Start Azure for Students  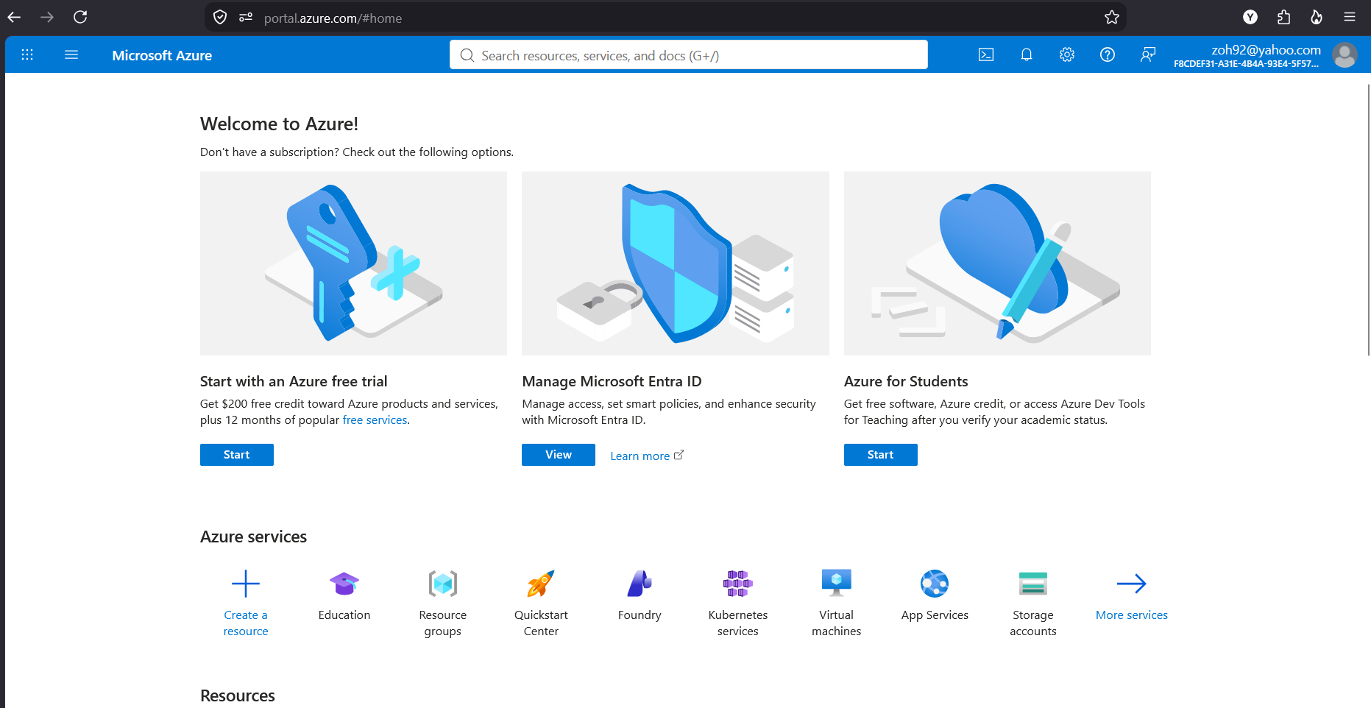(881, 455)
